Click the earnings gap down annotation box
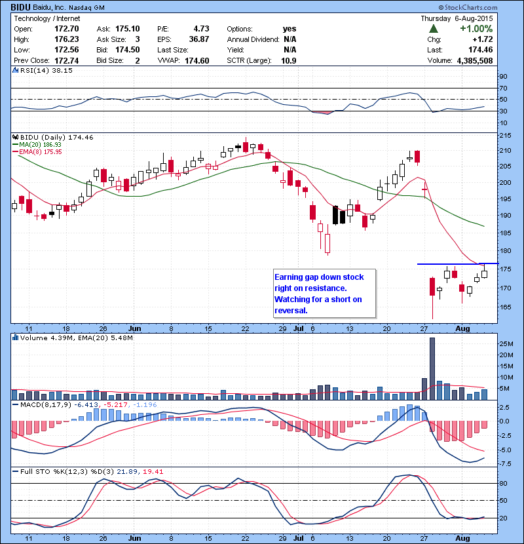524x544 pixels. (x=325, y=294)
